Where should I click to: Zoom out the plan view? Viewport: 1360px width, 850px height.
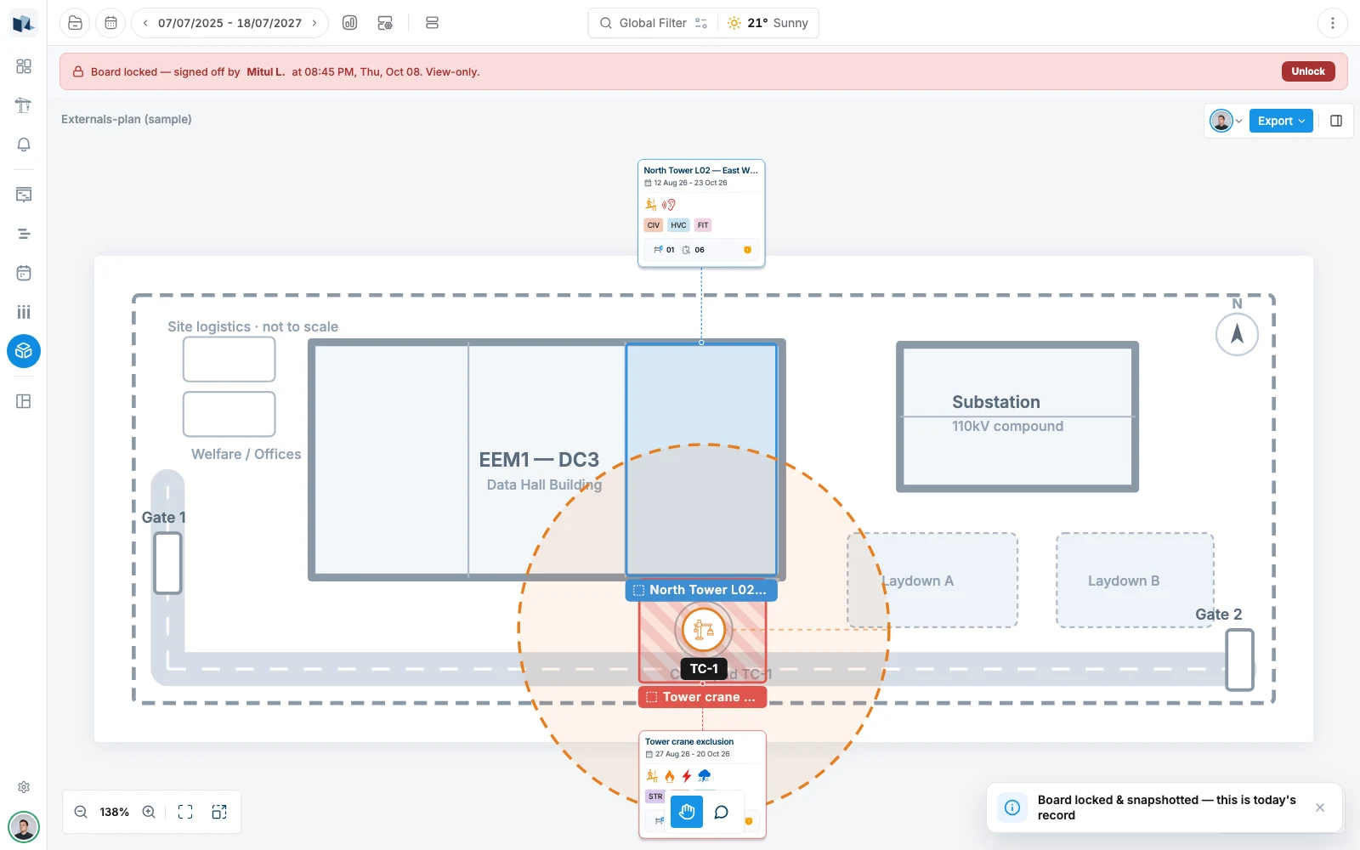(x=81, y=812)
